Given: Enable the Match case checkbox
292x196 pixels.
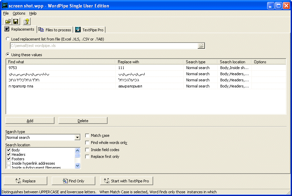Looking at the screenshot, I should tap(87, 135).
